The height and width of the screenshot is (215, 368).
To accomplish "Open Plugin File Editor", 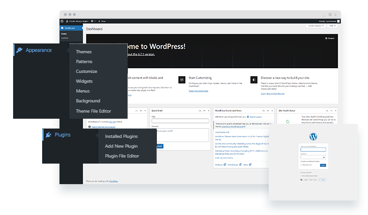I will click(122, 156).
